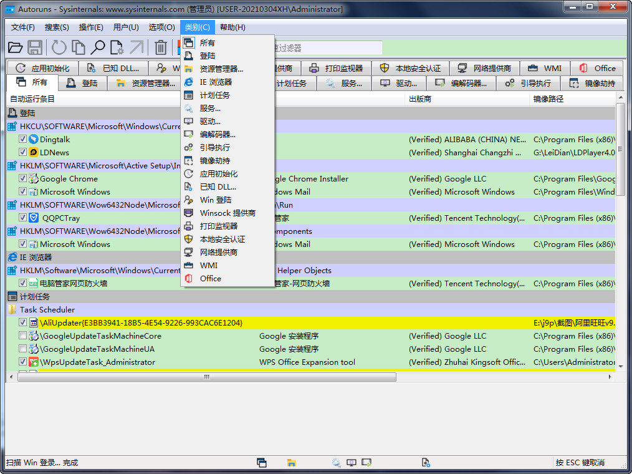
Task: Select Office in the category dropdown
Action: [227, 278]
